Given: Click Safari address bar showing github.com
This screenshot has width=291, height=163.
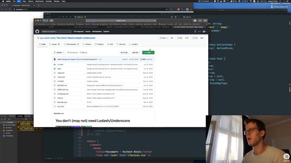Looking at the screenshot, I should (x=121, y=21).
